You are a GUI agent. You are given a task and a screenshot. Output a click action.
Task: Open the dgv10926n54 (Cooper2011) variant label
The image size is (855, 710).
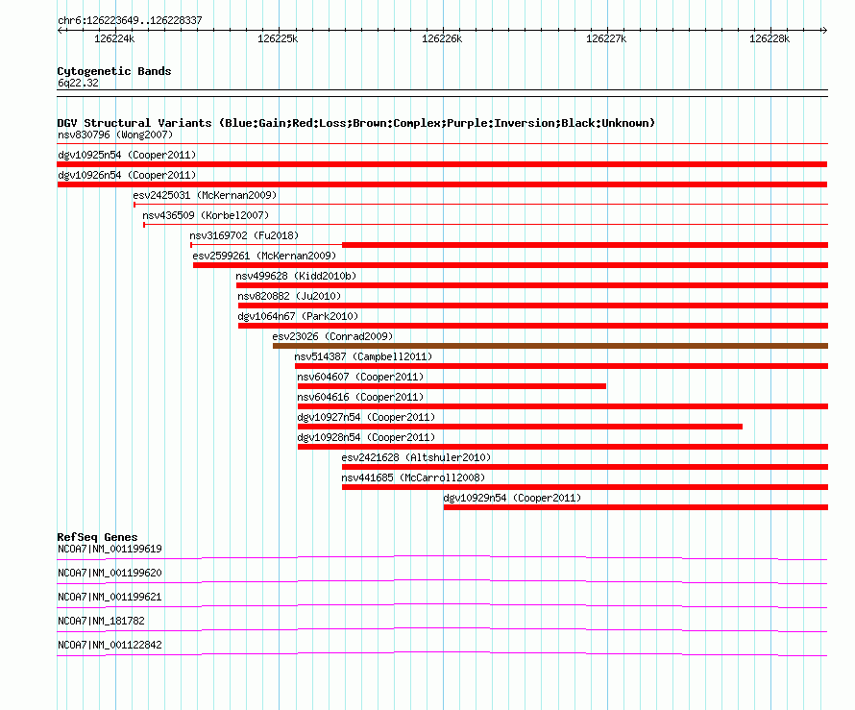[127, 175]
